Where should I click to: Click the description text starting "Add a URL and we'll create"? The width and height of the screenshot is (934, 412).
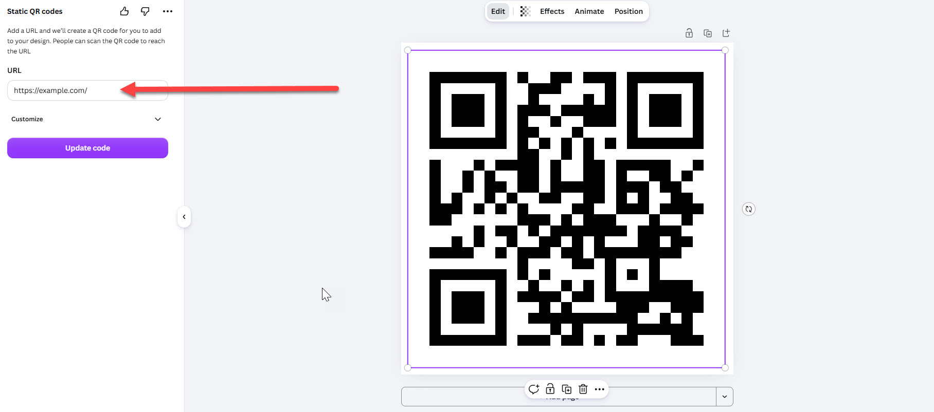pyautogui.click(x=86, y=41)
